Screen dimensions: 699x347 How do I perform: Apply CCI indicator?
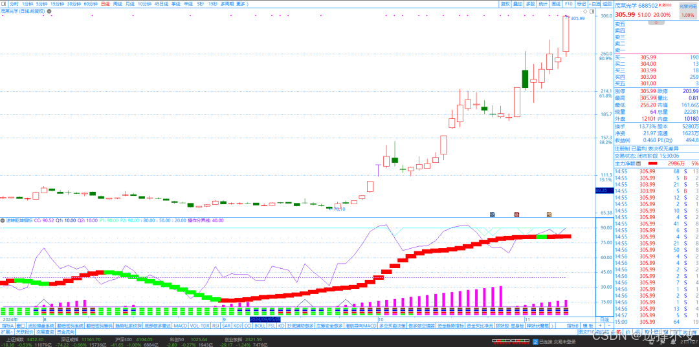click(x=248, y=326)
